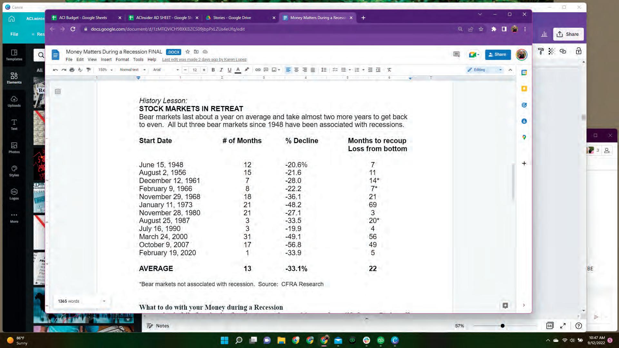Toggle underline formatting
The width and height of the screenshot is (619, 348).
(x=229, y=70)
